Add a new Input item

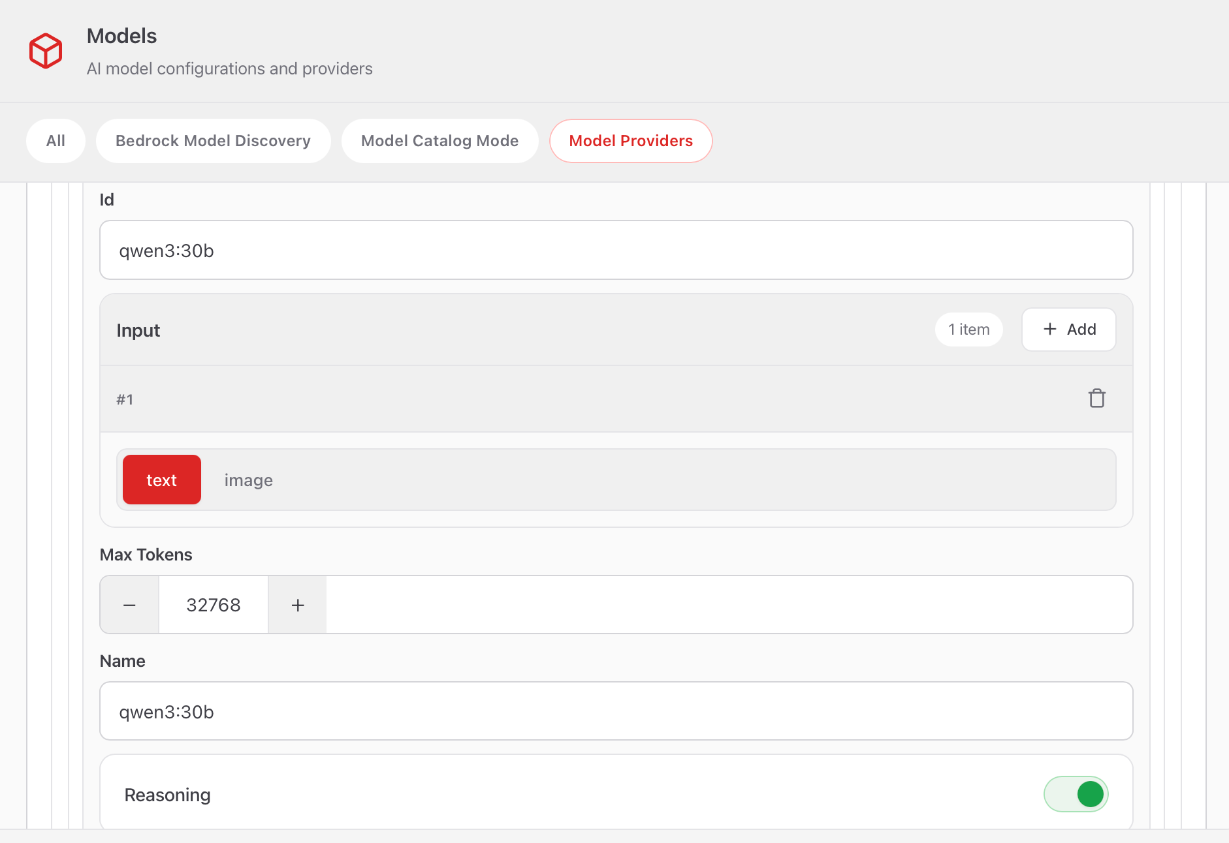[1068, 330]
